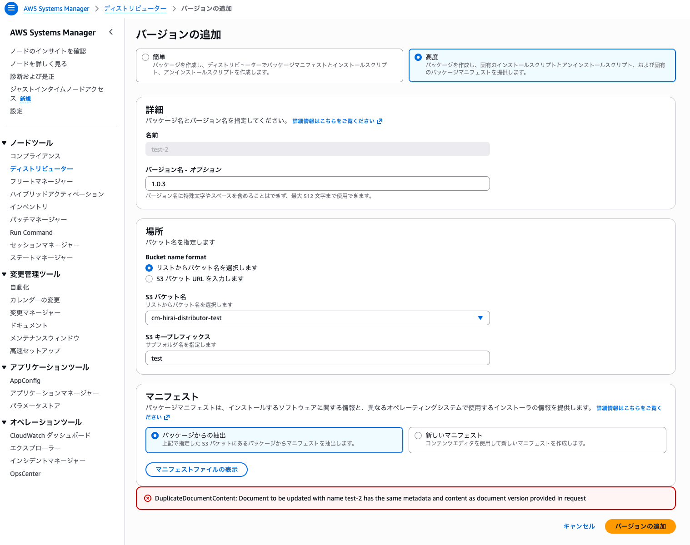Image resolution: width=690 pixels, height=545 pixels.
Task: Click orange バージョンの追加 button
Action: [640, 526]
